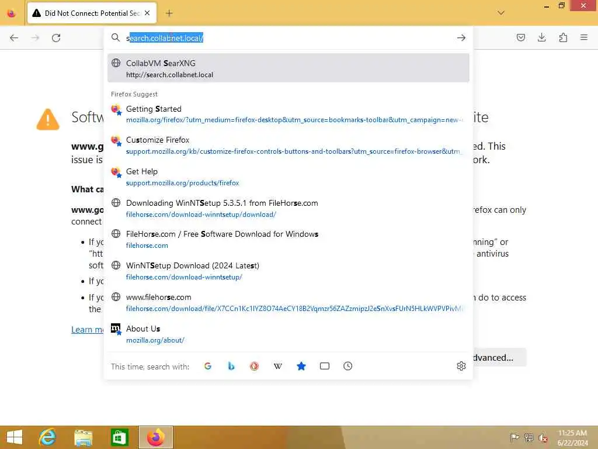Screen dimensions: 598x449
Task: Open the Extensions puzzle icon
Action: click(563, 37)
